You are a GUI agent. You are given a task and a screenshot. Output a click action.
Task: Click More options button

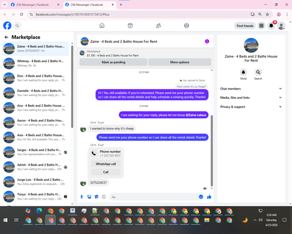click(x=180, y=62)
